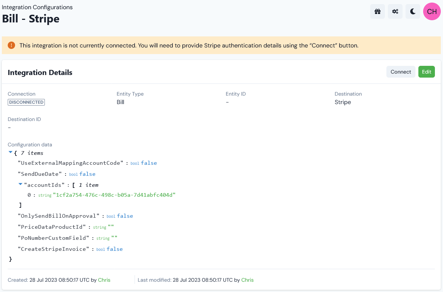Click the Entity Type Bill value
443x292 pixels.
(x=121, y=102)
